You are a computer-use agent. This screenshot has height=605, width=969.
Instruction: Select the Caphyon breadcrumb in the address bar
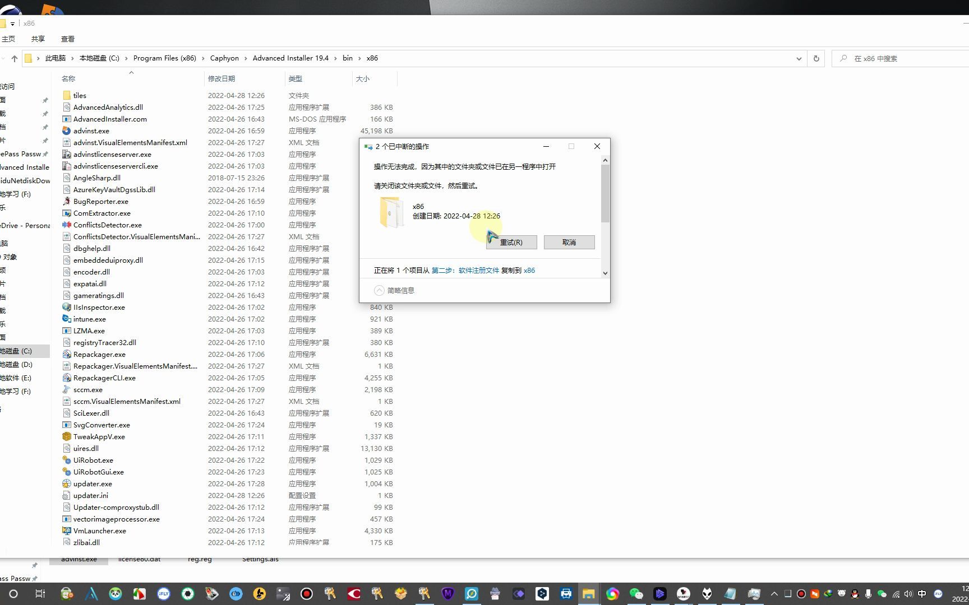point(224,58)
